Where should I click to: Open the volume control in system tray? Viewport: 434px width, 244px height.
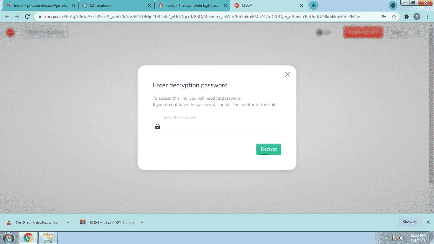point(402,238)
